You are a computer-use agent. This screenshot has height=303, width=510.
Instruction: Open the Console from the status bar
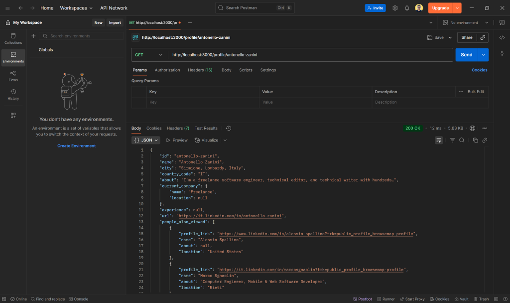78,299
